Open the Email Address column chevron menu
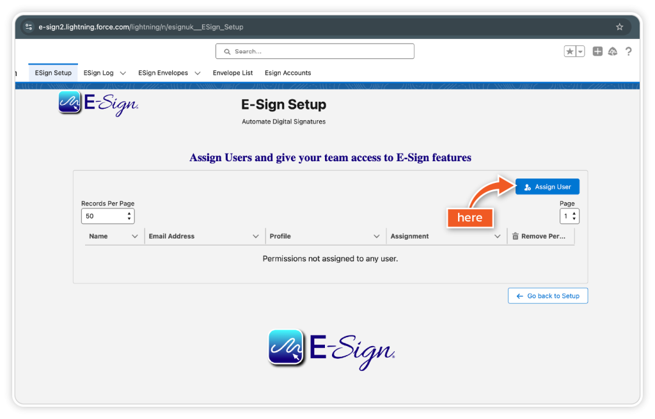This screenshot has height=419, width=655. tap(256, 237)
